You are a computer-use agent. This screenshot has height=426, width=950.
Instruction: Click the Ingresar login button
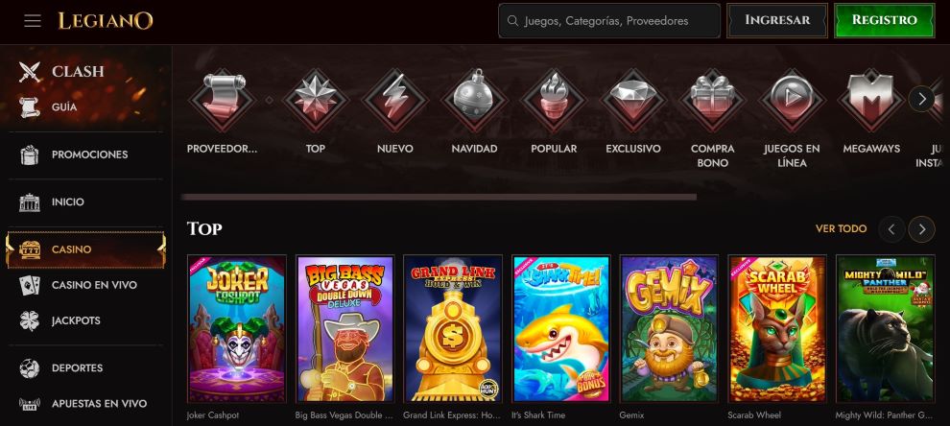(777, 20)
